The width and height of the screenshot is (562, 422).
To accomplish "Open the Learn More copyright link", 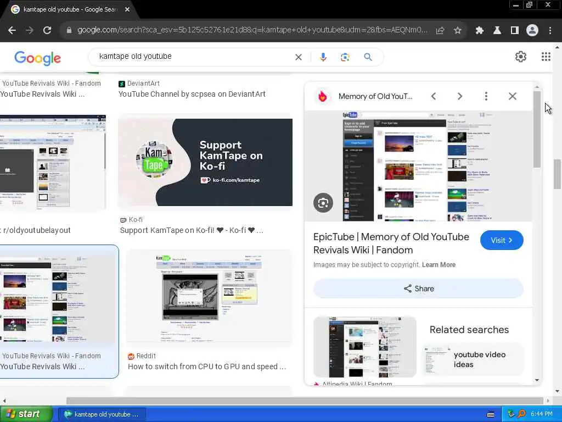I will [x=439, y=265].
